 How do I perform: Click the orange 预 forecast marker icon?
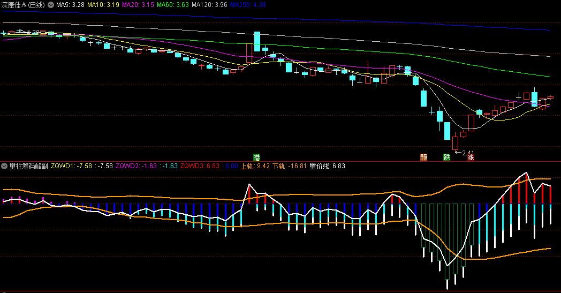tap(424, 157)
